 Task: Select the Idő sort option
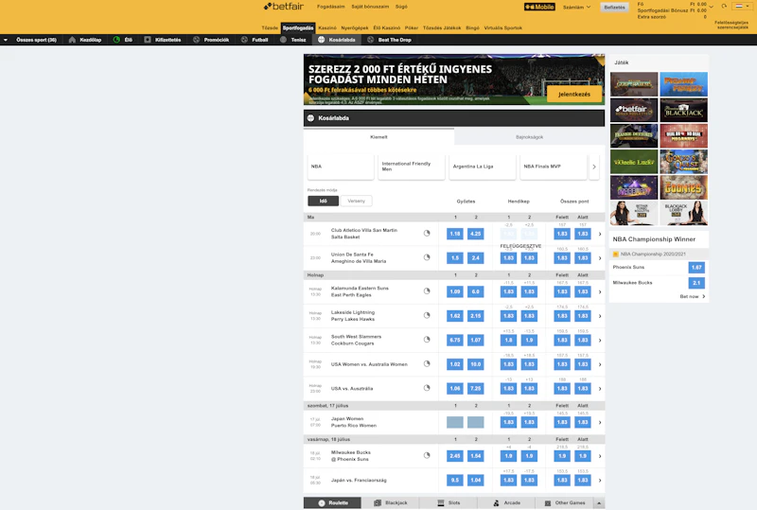[323, 201]
